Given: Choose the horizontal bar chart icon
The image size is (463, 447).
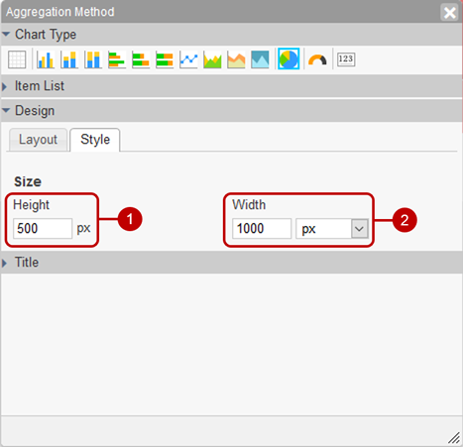Looking at the screenshot, I should coord(117,59).
